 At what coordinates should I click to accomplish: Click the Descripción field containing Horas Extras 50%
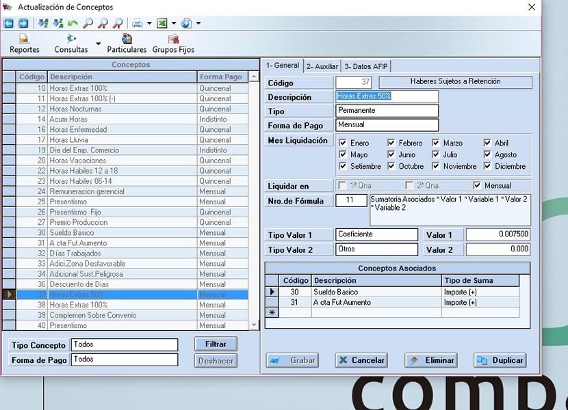pyautogui.click(x=387, y=96)
